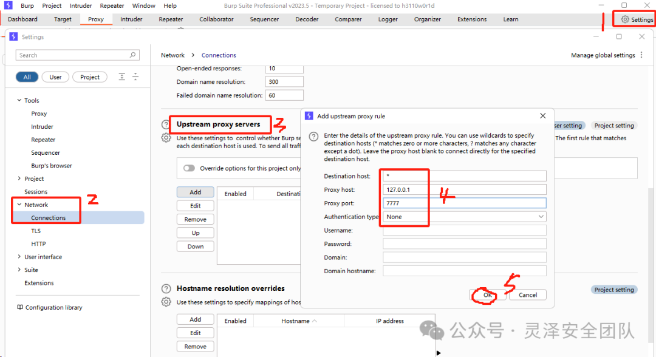Expand the Suite tree section
Viewport: 656px width, 357px height.
[x=19, y=270]
